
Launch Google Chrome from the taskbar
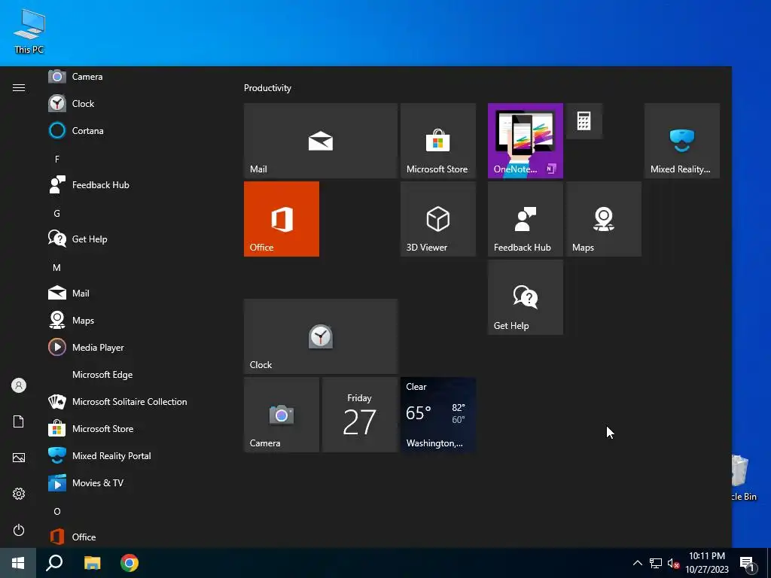130,563
